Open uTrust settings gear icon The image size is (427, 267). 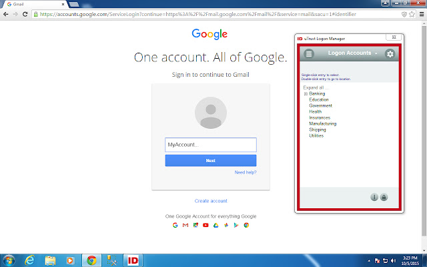(390, 53)
